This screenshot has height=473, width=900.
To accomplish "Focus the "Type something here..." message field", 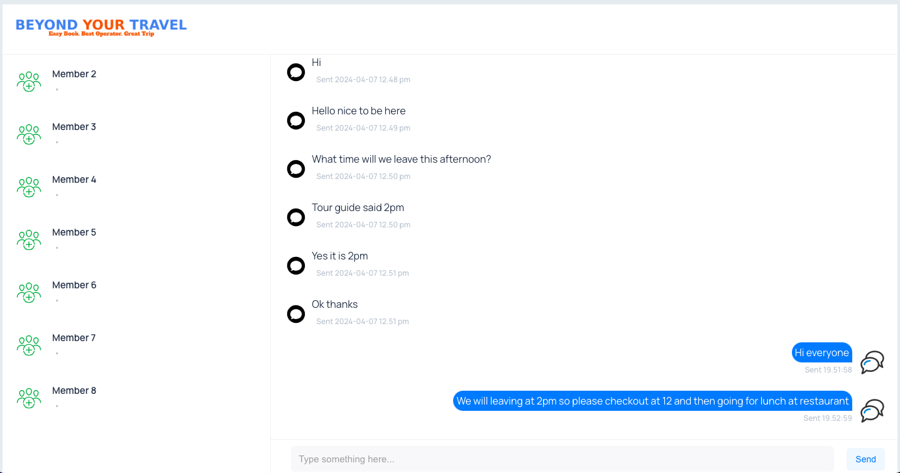I will [562, 459].
